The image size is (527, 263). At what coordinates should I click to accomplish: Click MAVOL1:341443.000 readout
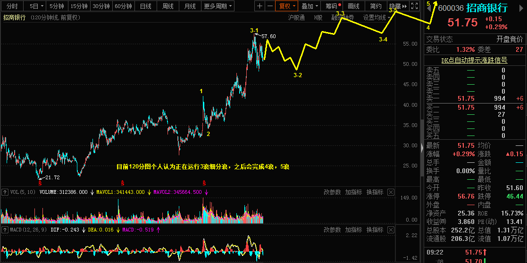120,192
